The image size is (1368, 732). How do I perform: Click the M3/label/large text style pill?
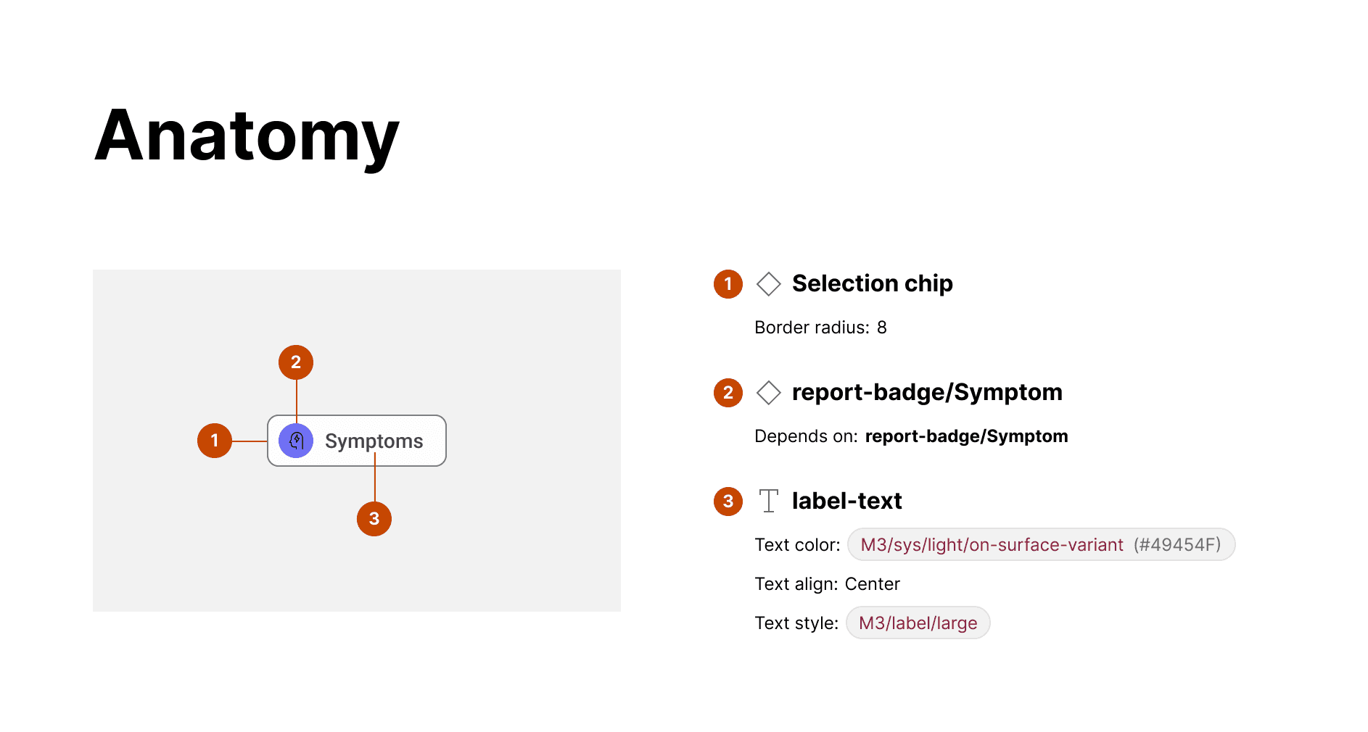pyautogui.click(x=918, y=623)
